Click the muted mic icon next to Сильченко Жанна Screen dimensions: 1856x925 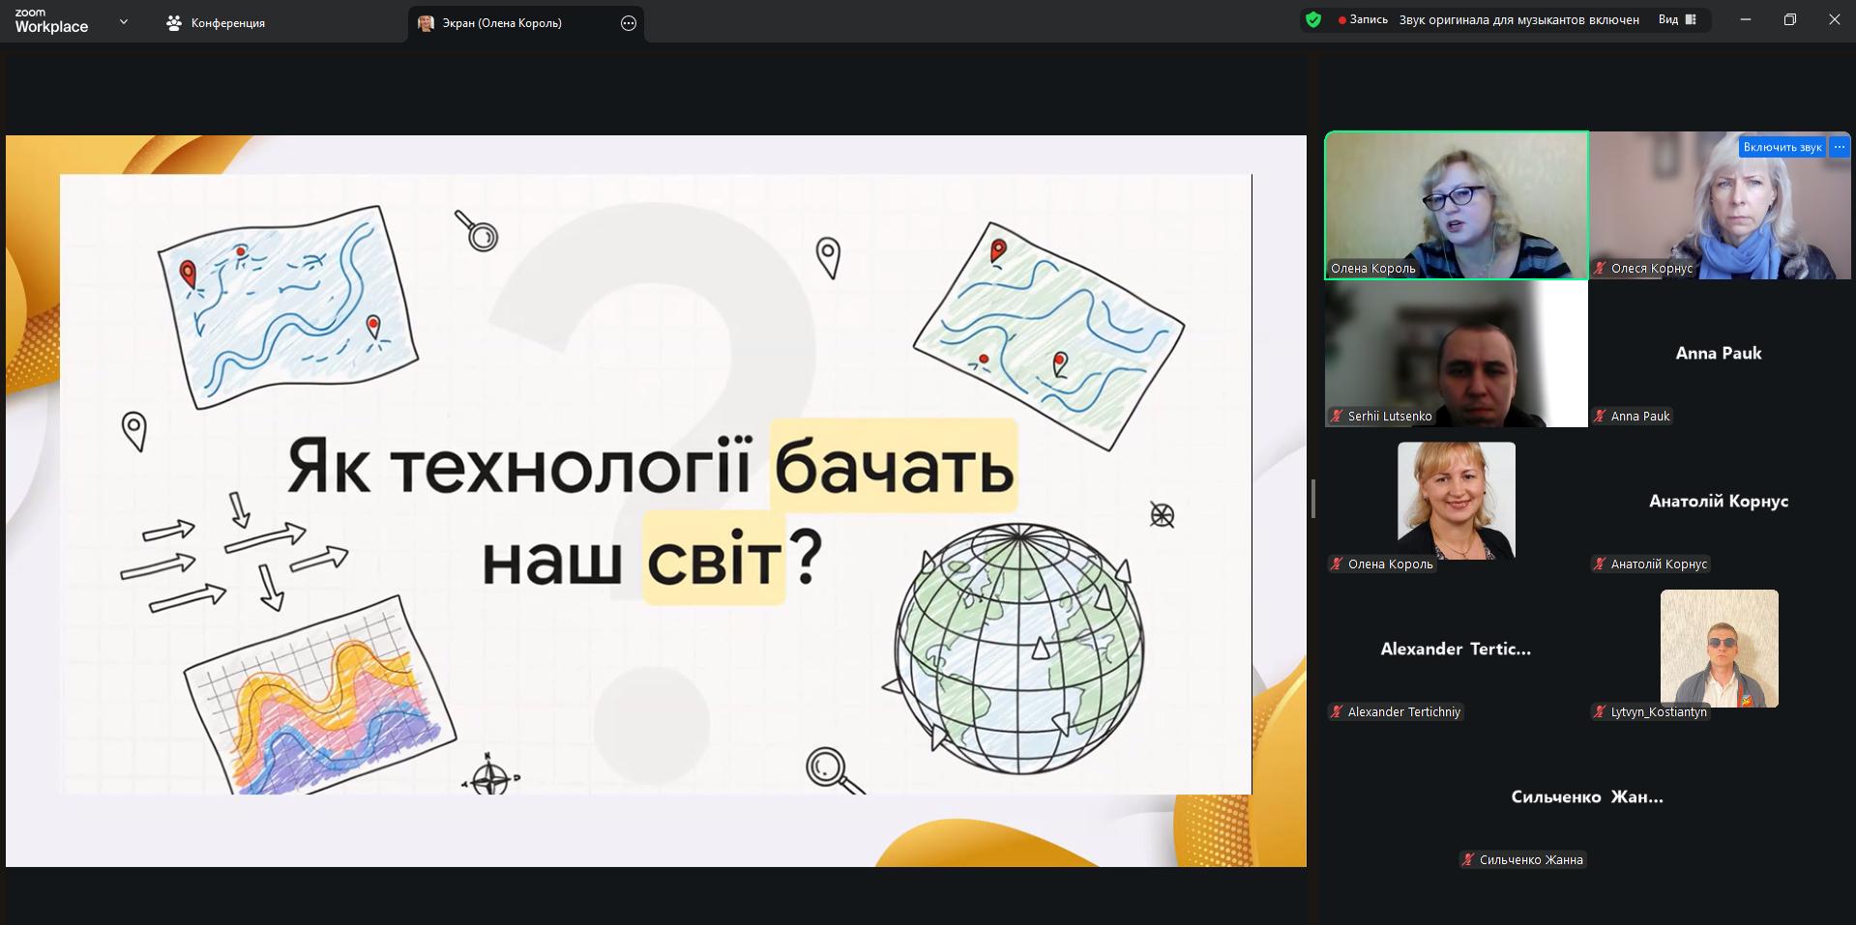pyautogui.click(x=1468, y=860)
